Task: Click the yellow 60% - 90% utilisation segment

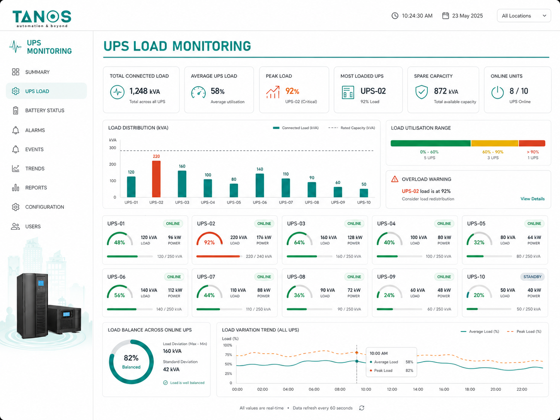Action: [x=495, y=143]
